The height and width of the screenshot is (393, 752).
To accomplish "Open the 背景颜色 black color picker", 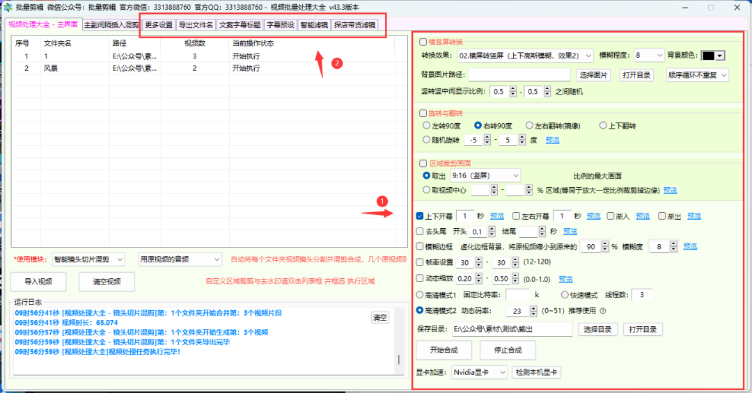I will tap(713, 56).
